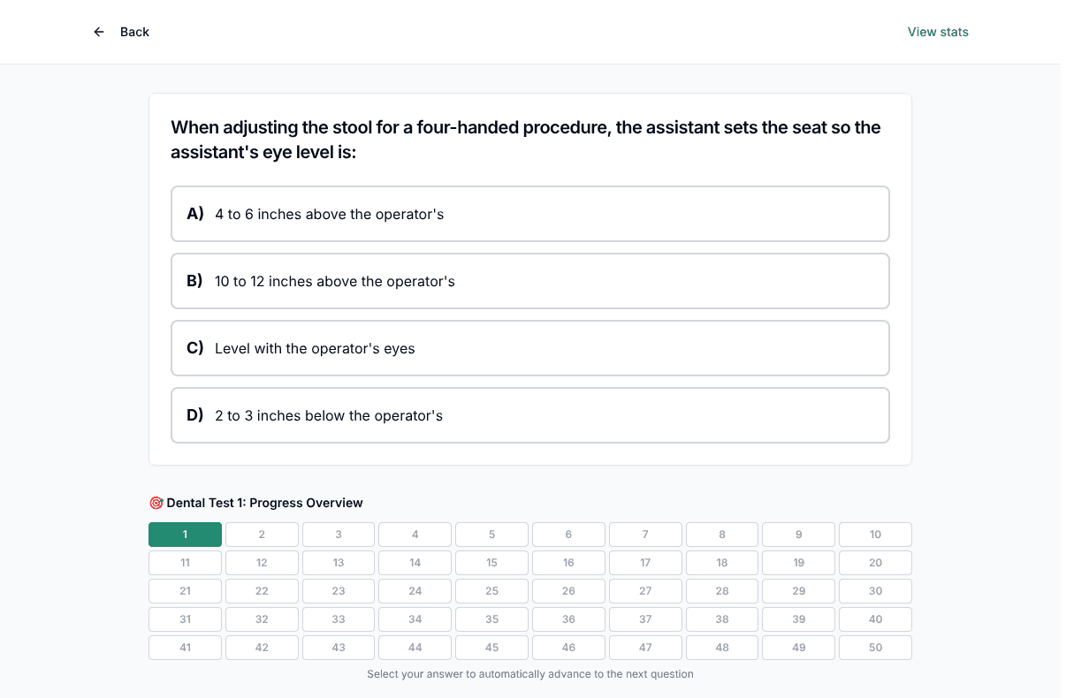Jump to question 36

[568, 619]
